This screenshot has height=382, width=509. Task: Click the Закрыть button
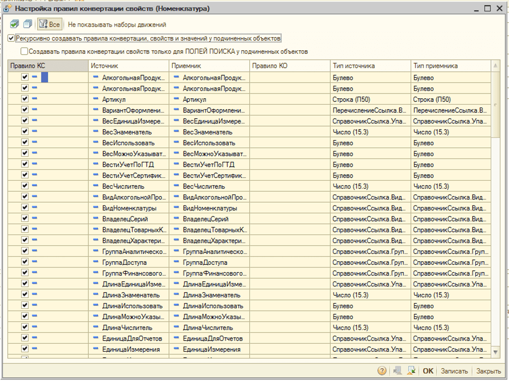488,371
